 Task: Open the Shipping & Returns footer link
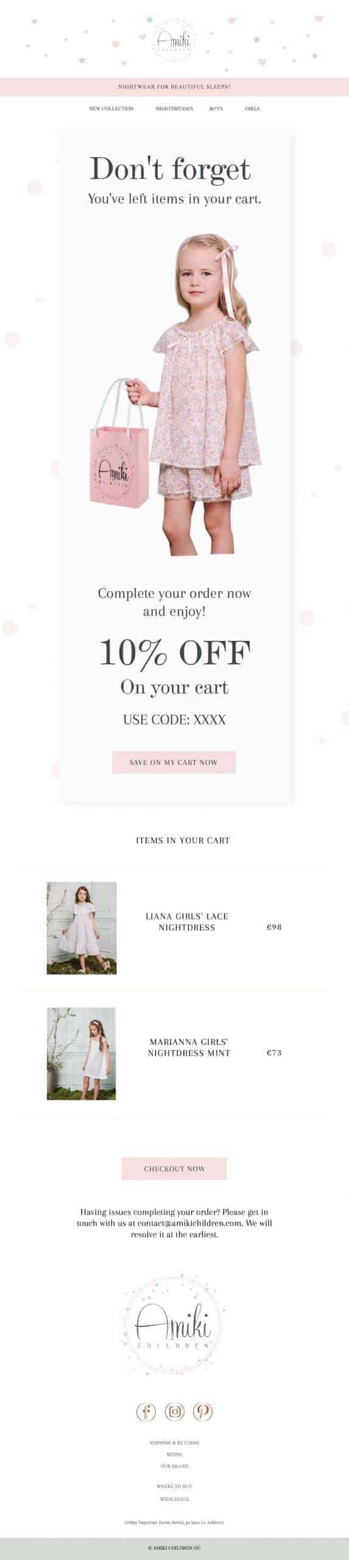[x=174, y=1443]
